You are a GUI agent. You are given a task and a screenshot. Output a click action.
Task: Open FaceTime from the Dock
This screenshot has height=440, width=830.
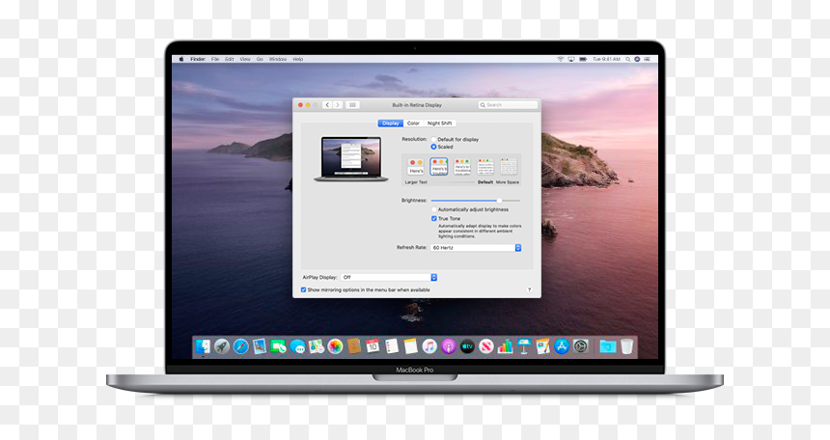[x=278, y=346]
